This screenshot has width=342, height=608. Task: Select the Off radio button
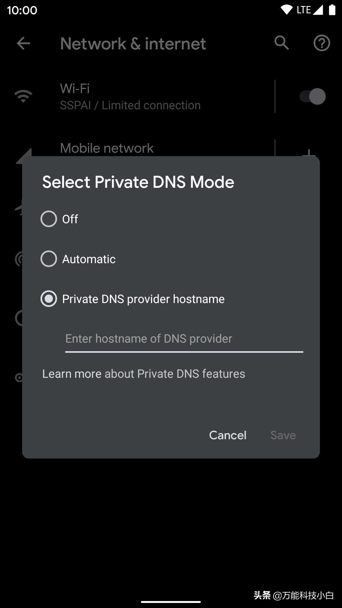[x=49, y=219]
